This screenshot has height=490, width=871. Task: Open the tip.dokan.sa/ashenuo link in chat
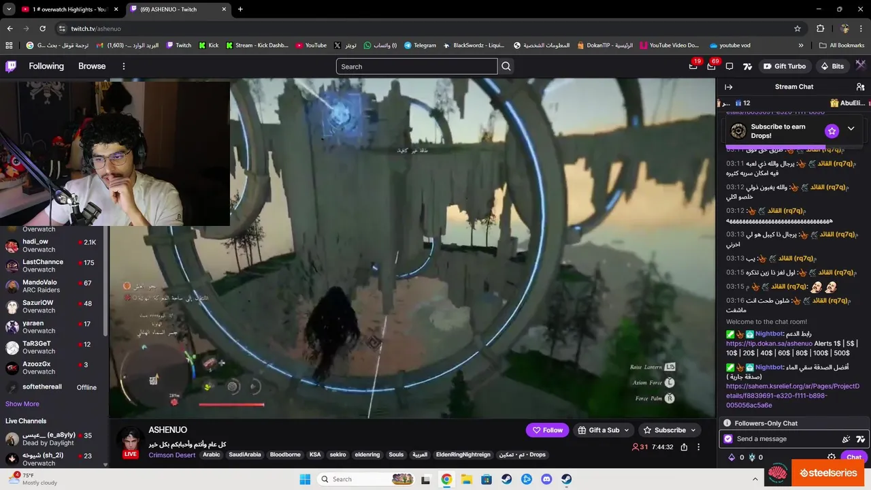point(769,344)
